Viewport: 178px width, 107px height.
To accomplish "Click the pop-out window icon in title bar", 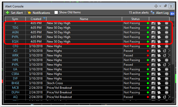I will pyautogui.click(x=165, y=6).
